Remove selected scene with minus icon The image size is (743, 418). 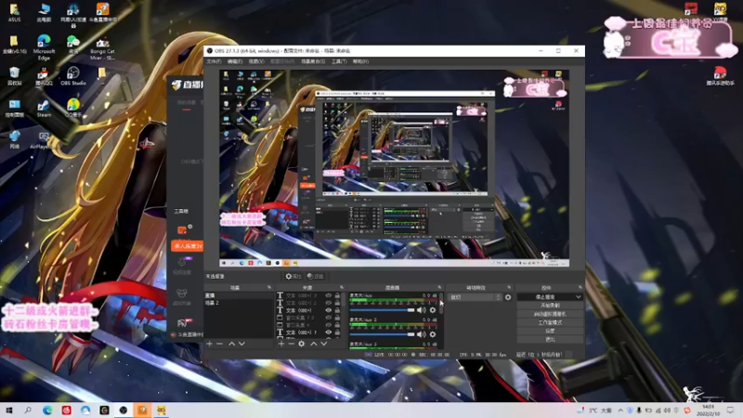pos(219,344)
